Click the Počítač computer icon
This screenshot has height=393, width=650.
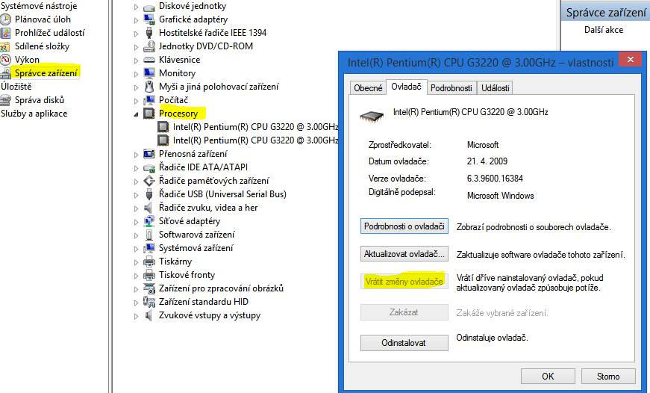pos(149,100)
